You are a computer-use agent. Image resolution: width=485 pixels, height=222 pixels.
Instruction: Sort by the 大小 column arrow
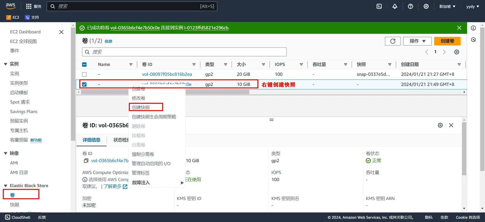tap(263, 65)
